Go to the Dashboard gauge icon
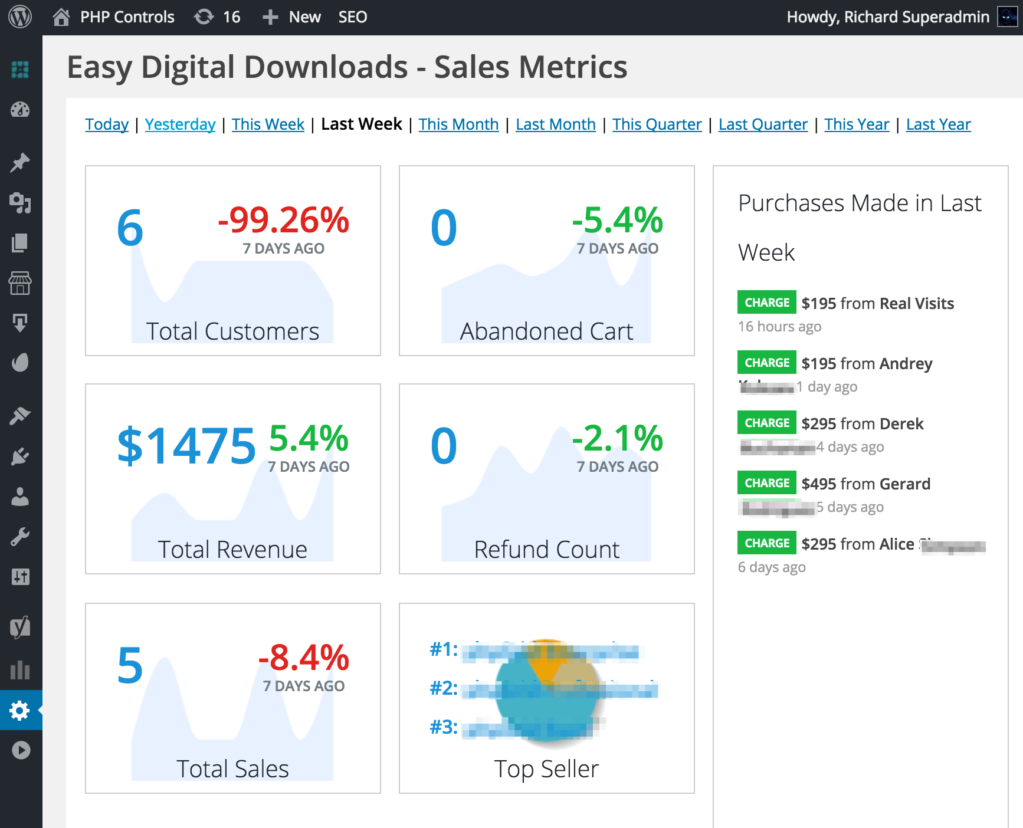This screenshot has width=1023, height=828. coord(20,110)
